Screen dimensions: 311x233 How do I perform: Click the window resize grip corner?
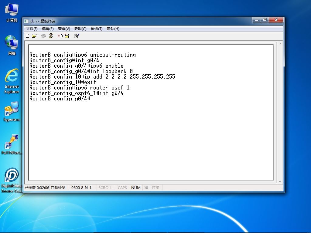(282, 189)
